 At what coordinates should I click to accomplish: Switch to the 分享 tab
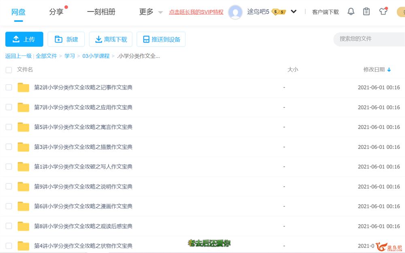click(x=56, y=12)
